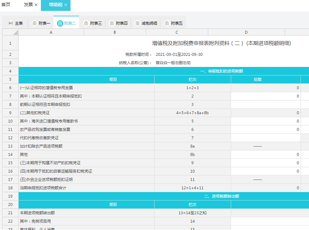Switch to the 发票 tab

[28, 5]
